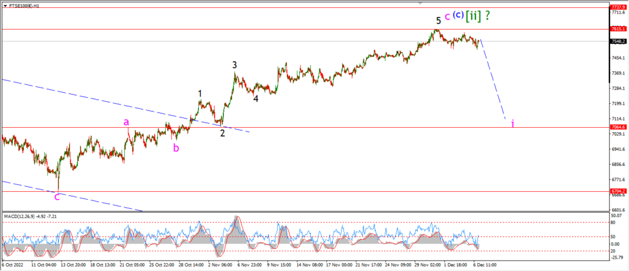Select the blue dashed downward projection line
The width and height of the screenshot is (629, 271).
coord(493,79)
